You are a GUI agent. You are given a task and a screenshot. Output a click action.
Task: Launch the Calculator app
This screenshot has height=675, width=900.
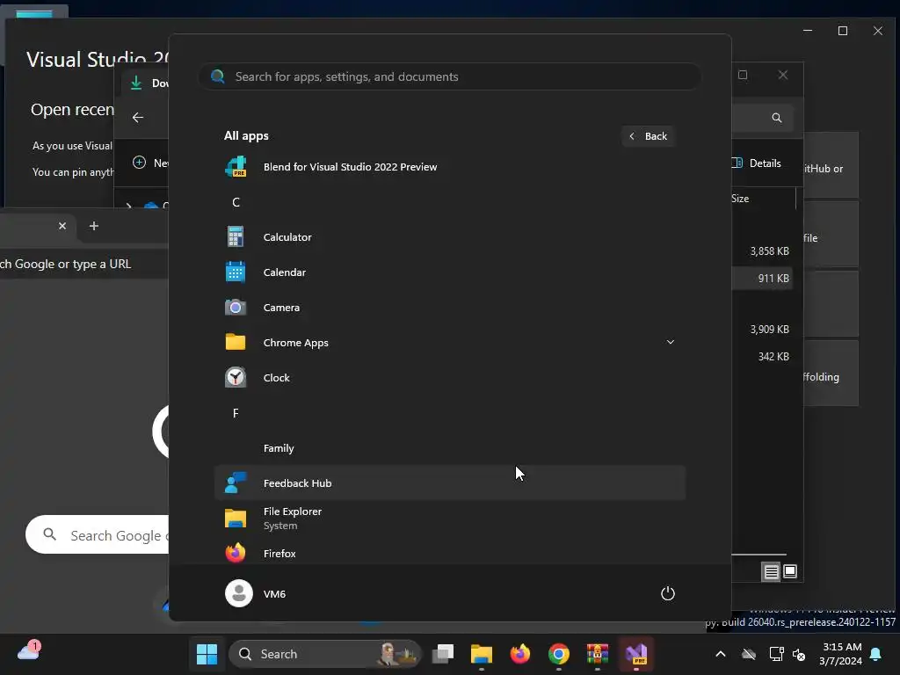(x=449, y=237)
